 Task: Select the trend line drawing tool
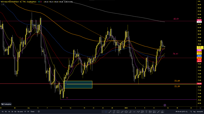110,112
